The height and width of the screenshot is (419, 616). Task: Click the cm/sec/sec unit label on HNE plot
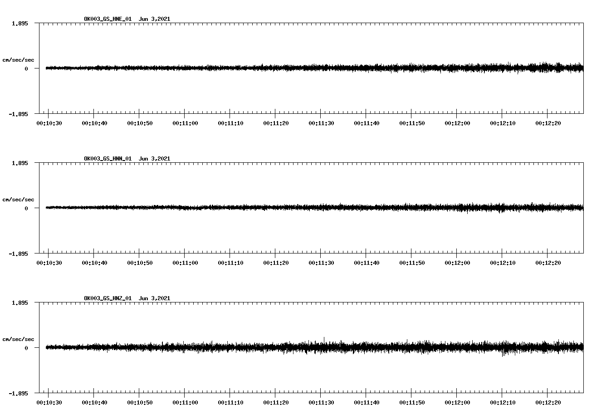click(18, 60)
